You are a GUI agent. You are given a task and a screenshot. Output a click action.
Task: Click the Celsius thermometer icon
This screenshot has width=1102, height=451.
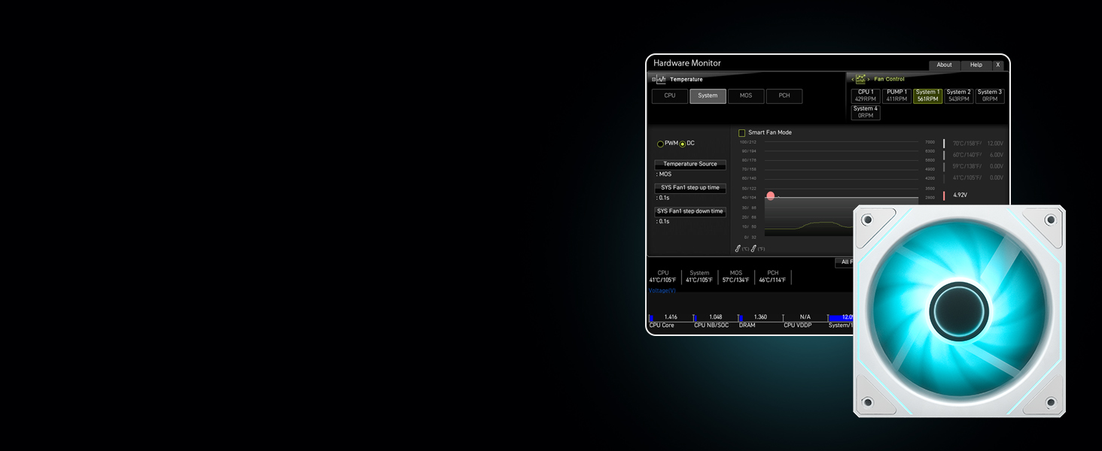coord(738,248)
